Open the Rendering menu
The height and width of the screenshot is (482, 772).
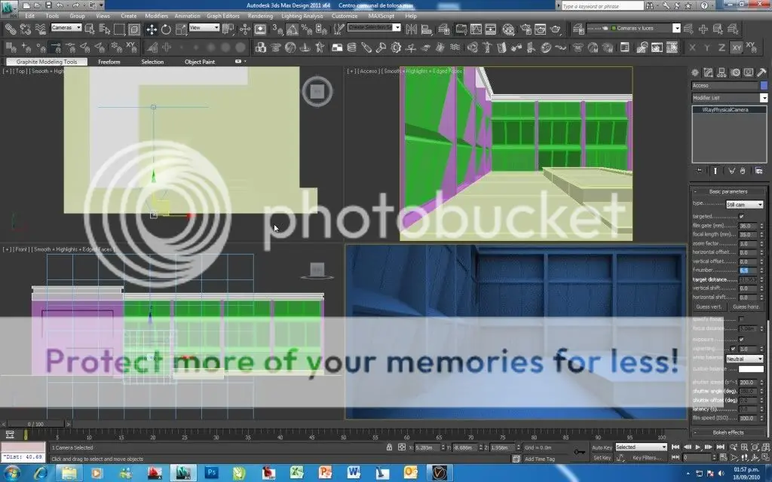[x=260, y=16]
